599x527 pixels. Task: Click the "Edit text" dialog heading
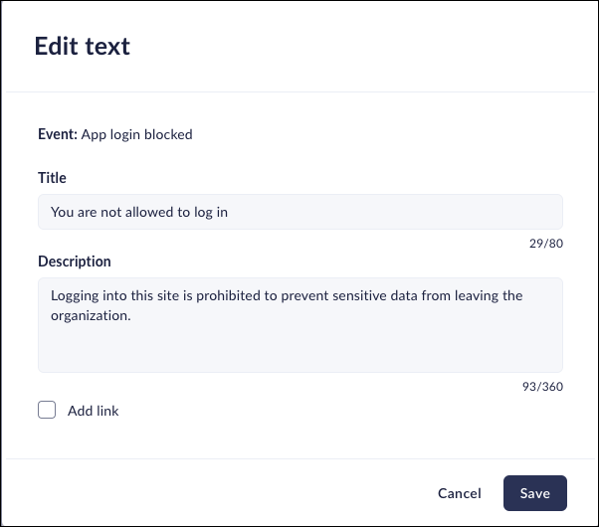[83, 46]
